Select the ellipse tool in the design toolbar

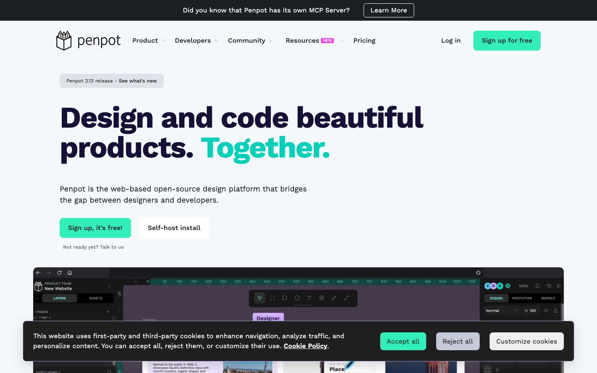click(297, 298)
